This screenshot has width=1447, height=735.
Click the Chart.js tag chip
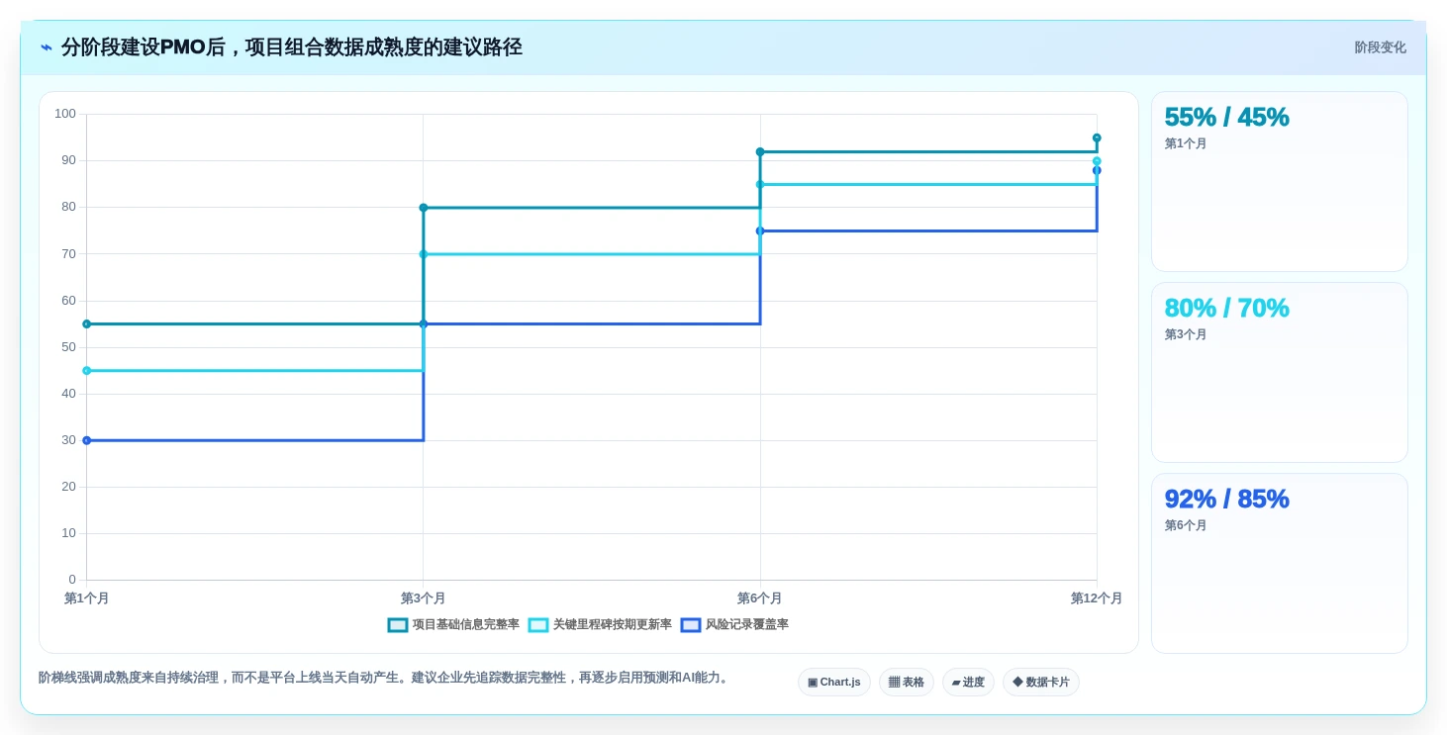834,683
